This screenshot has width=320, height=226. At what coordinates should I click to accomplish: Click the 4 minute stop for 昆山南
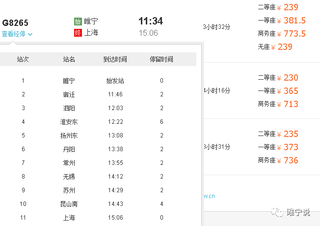point(161,204)
